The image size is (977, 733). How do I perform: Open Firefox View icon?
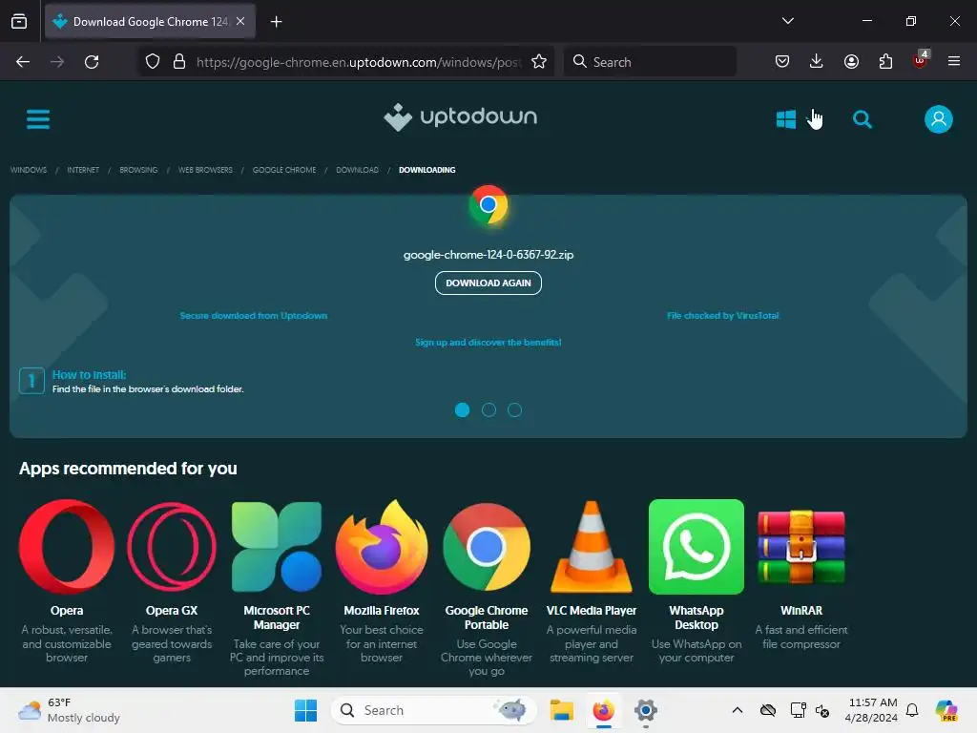pyautogui.click(x=19, y=22)
